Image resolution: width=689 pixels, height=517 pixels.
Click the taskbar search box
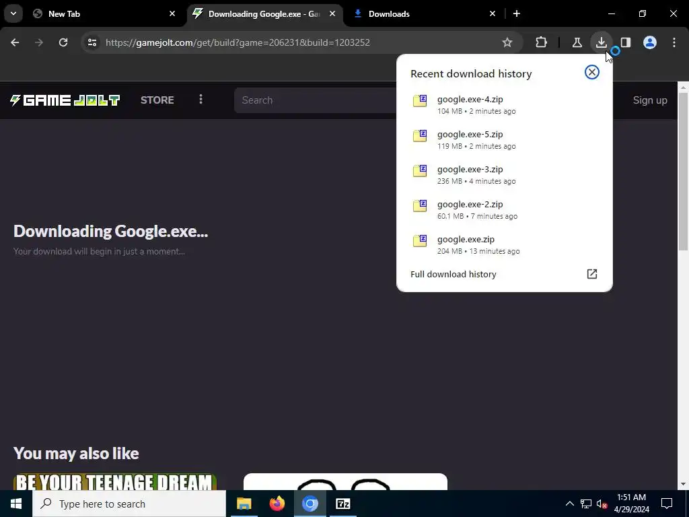coord(129,504)
